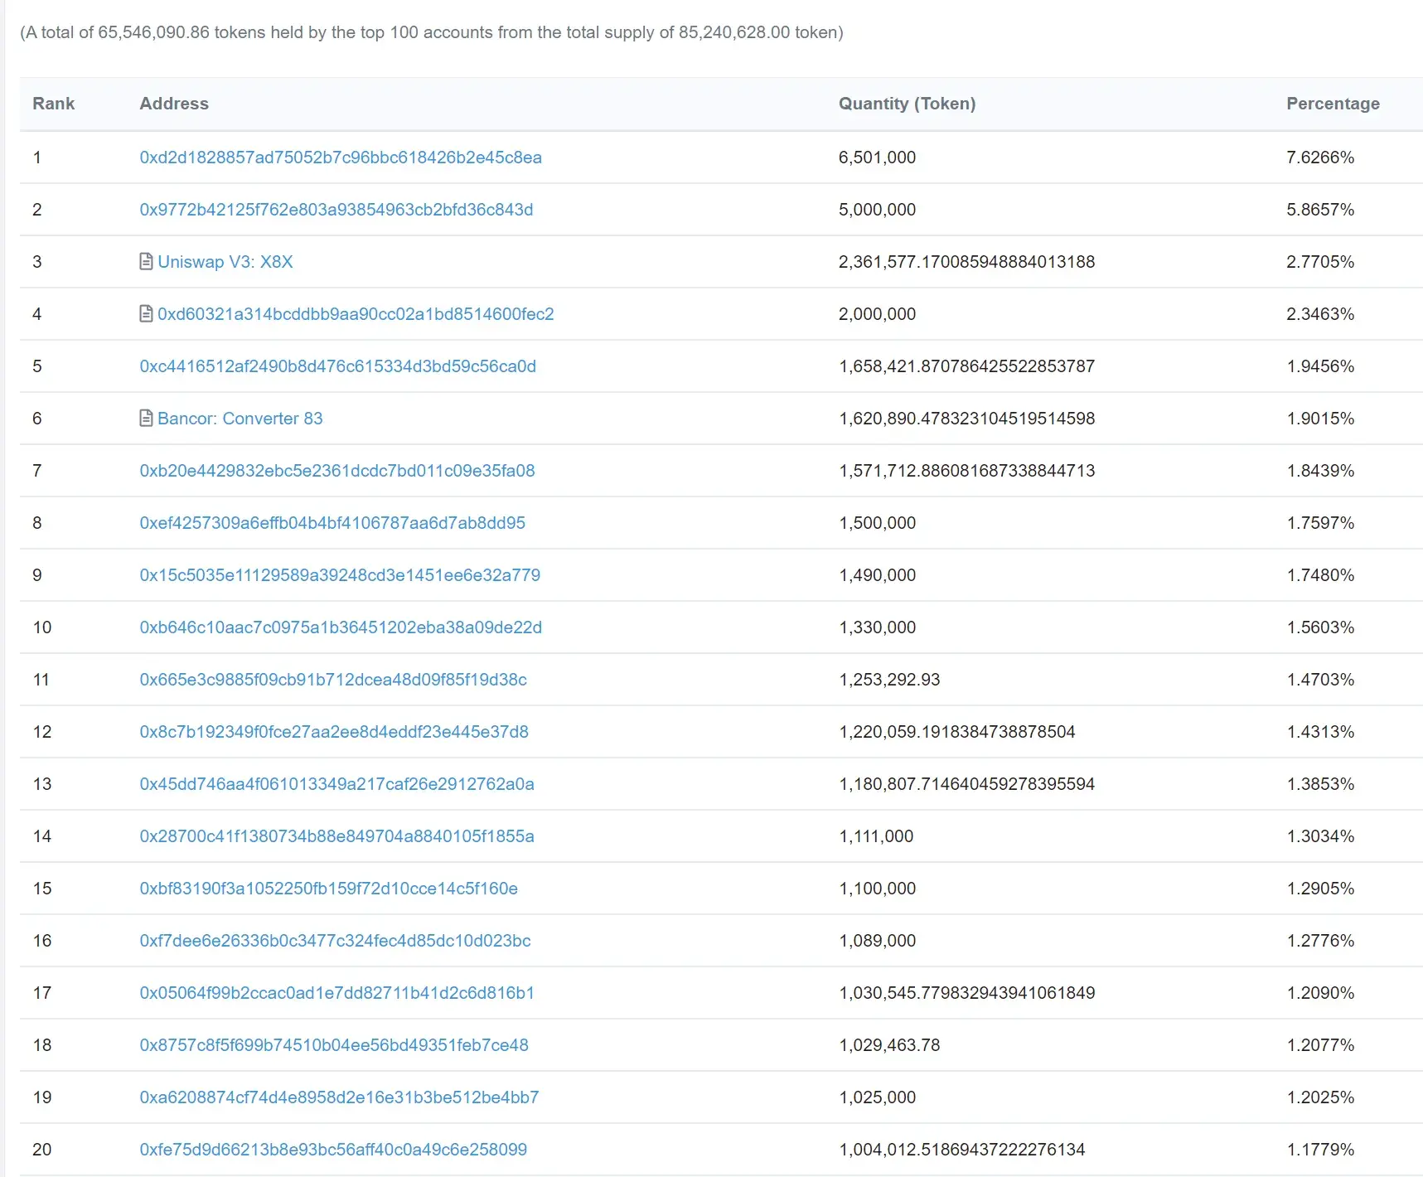Open address 0xa6208874cf74d4e8958d2e16e31b3be512be4bb7
The height and width of the screenshot is (1177, 1423).
click(x=339, y=1097)
